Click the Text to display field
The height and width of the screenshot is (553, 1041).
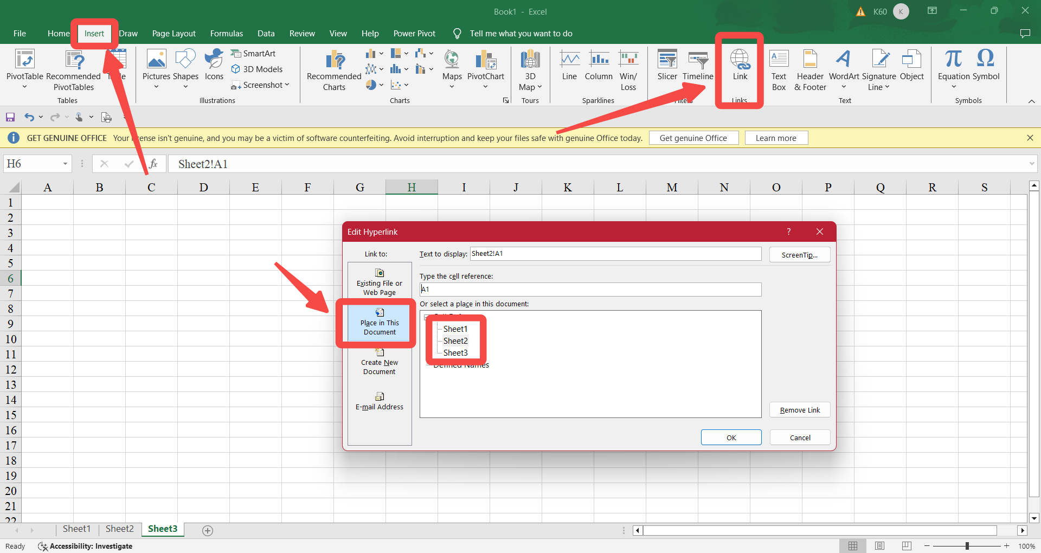pyautogui.click(x=615, y=254)
